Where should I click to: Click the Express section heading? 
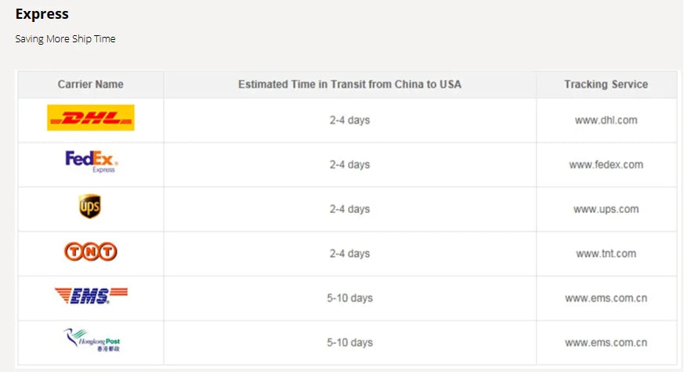(x=42, y=14)
